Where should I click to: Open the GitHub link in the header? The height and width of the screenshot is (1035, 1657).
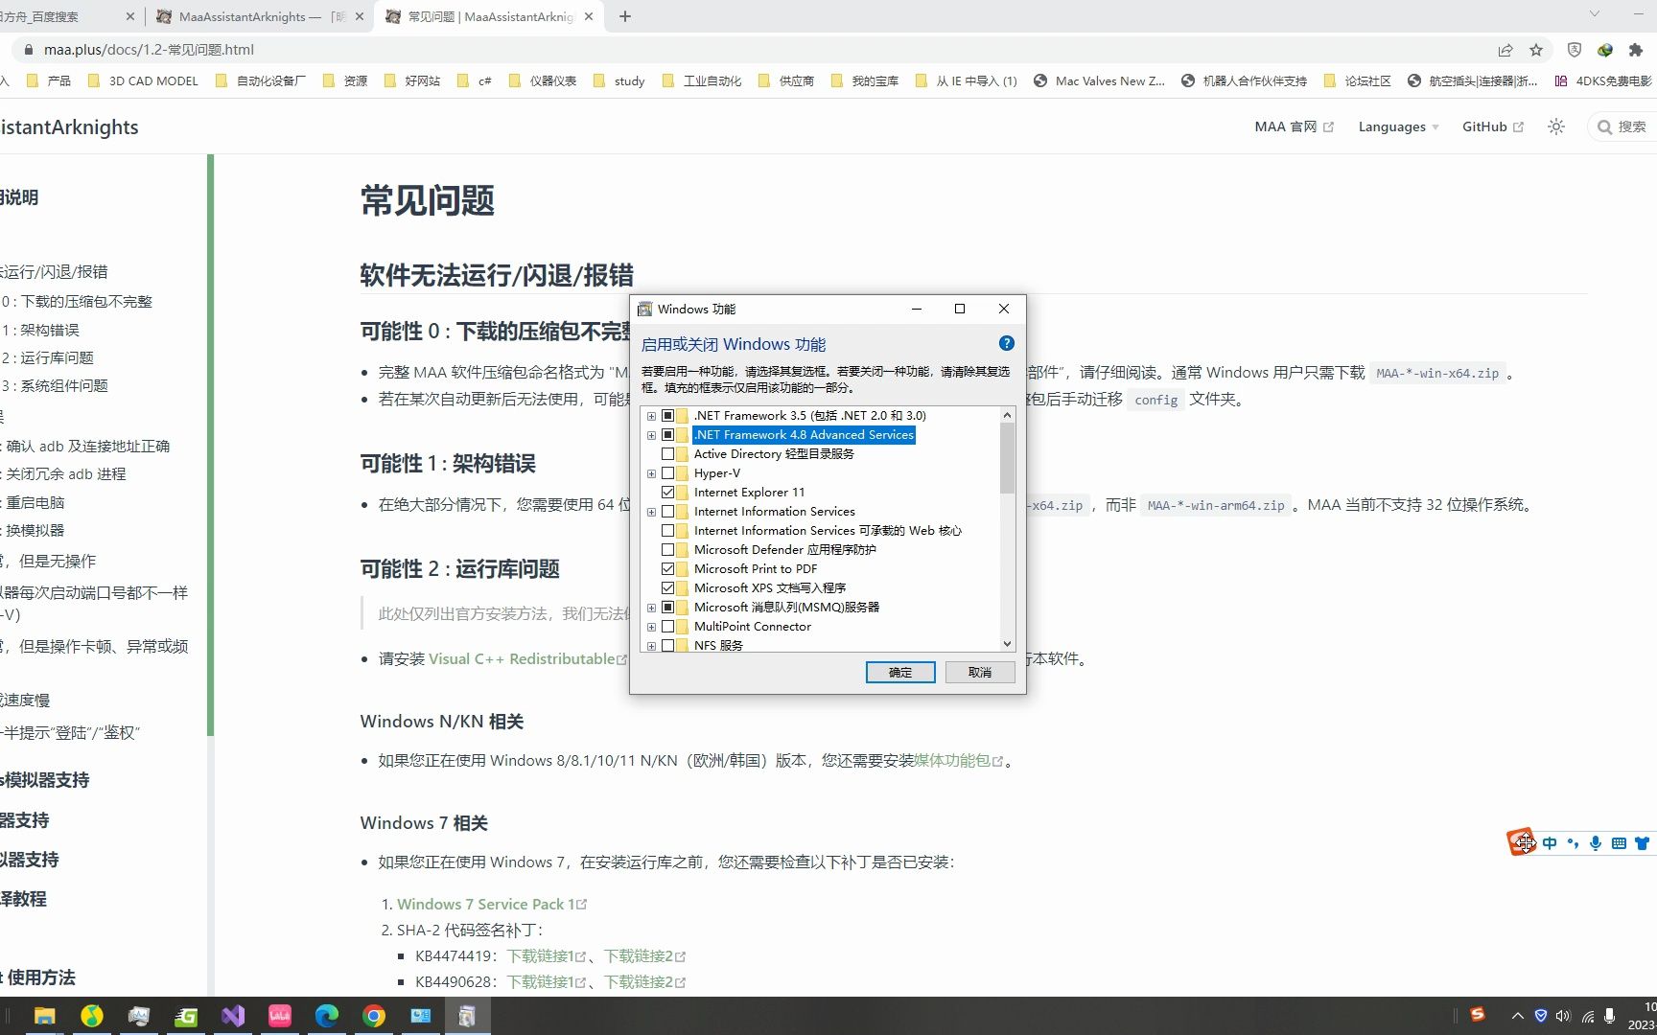coord(1492,126)
